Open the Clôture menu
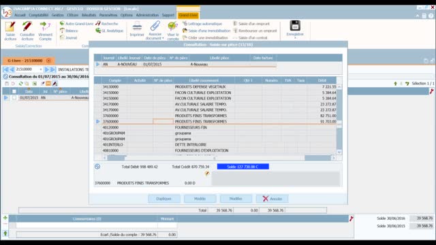436x245 pixels. coord(73,15)
